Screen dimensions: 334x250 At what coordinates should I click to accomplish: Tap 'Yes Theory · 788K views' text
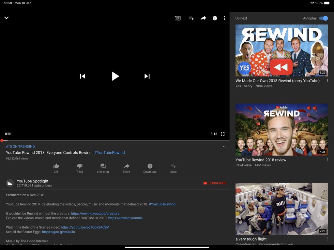point(254,86)
